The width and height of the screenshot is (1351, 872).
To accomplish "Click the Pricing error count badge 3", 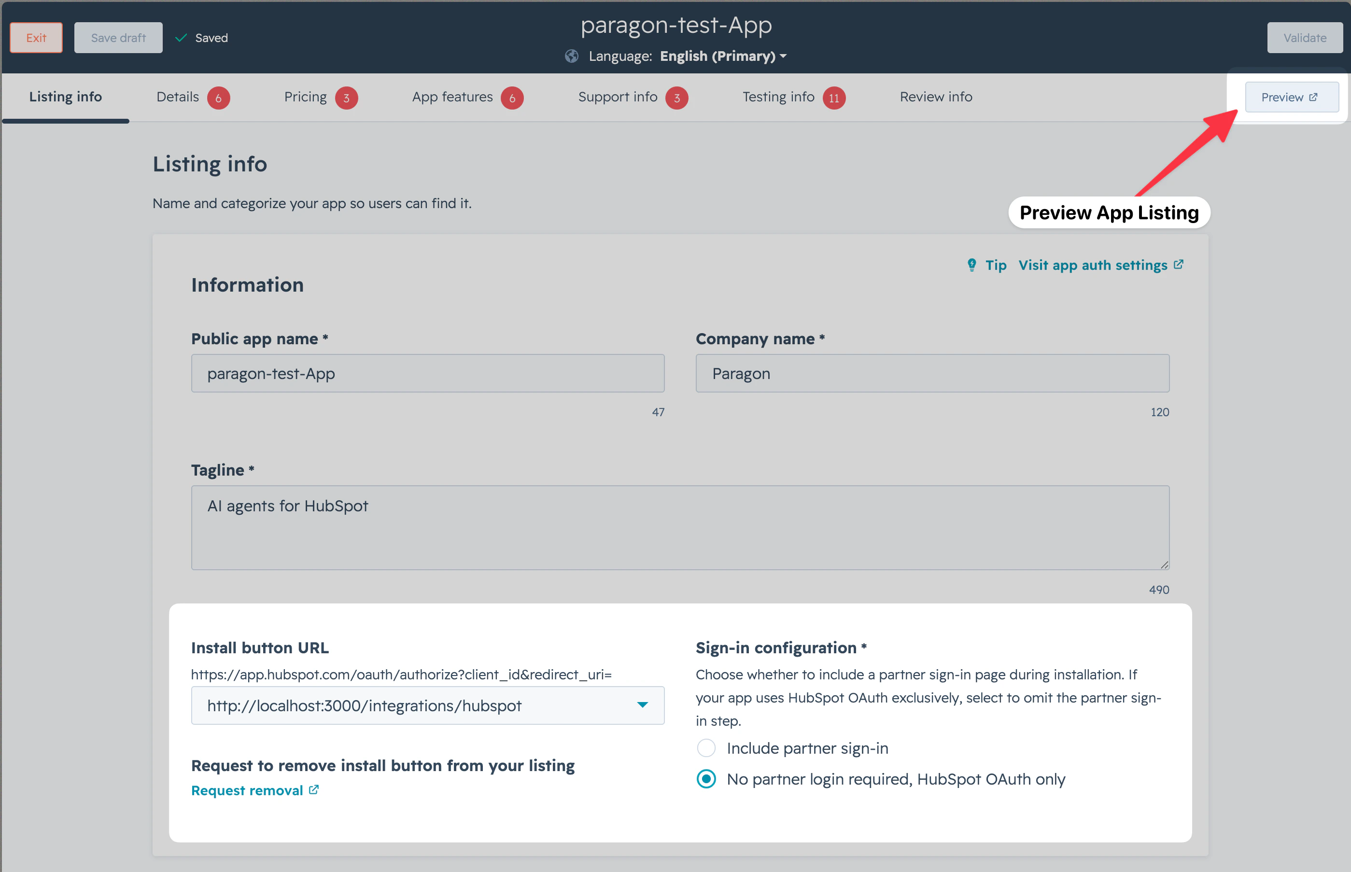I will coord(347,98).
